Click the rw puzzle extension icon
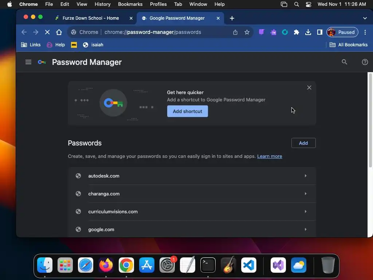Image resolution: width=373 pixels, height=280 pixels. 273,32
